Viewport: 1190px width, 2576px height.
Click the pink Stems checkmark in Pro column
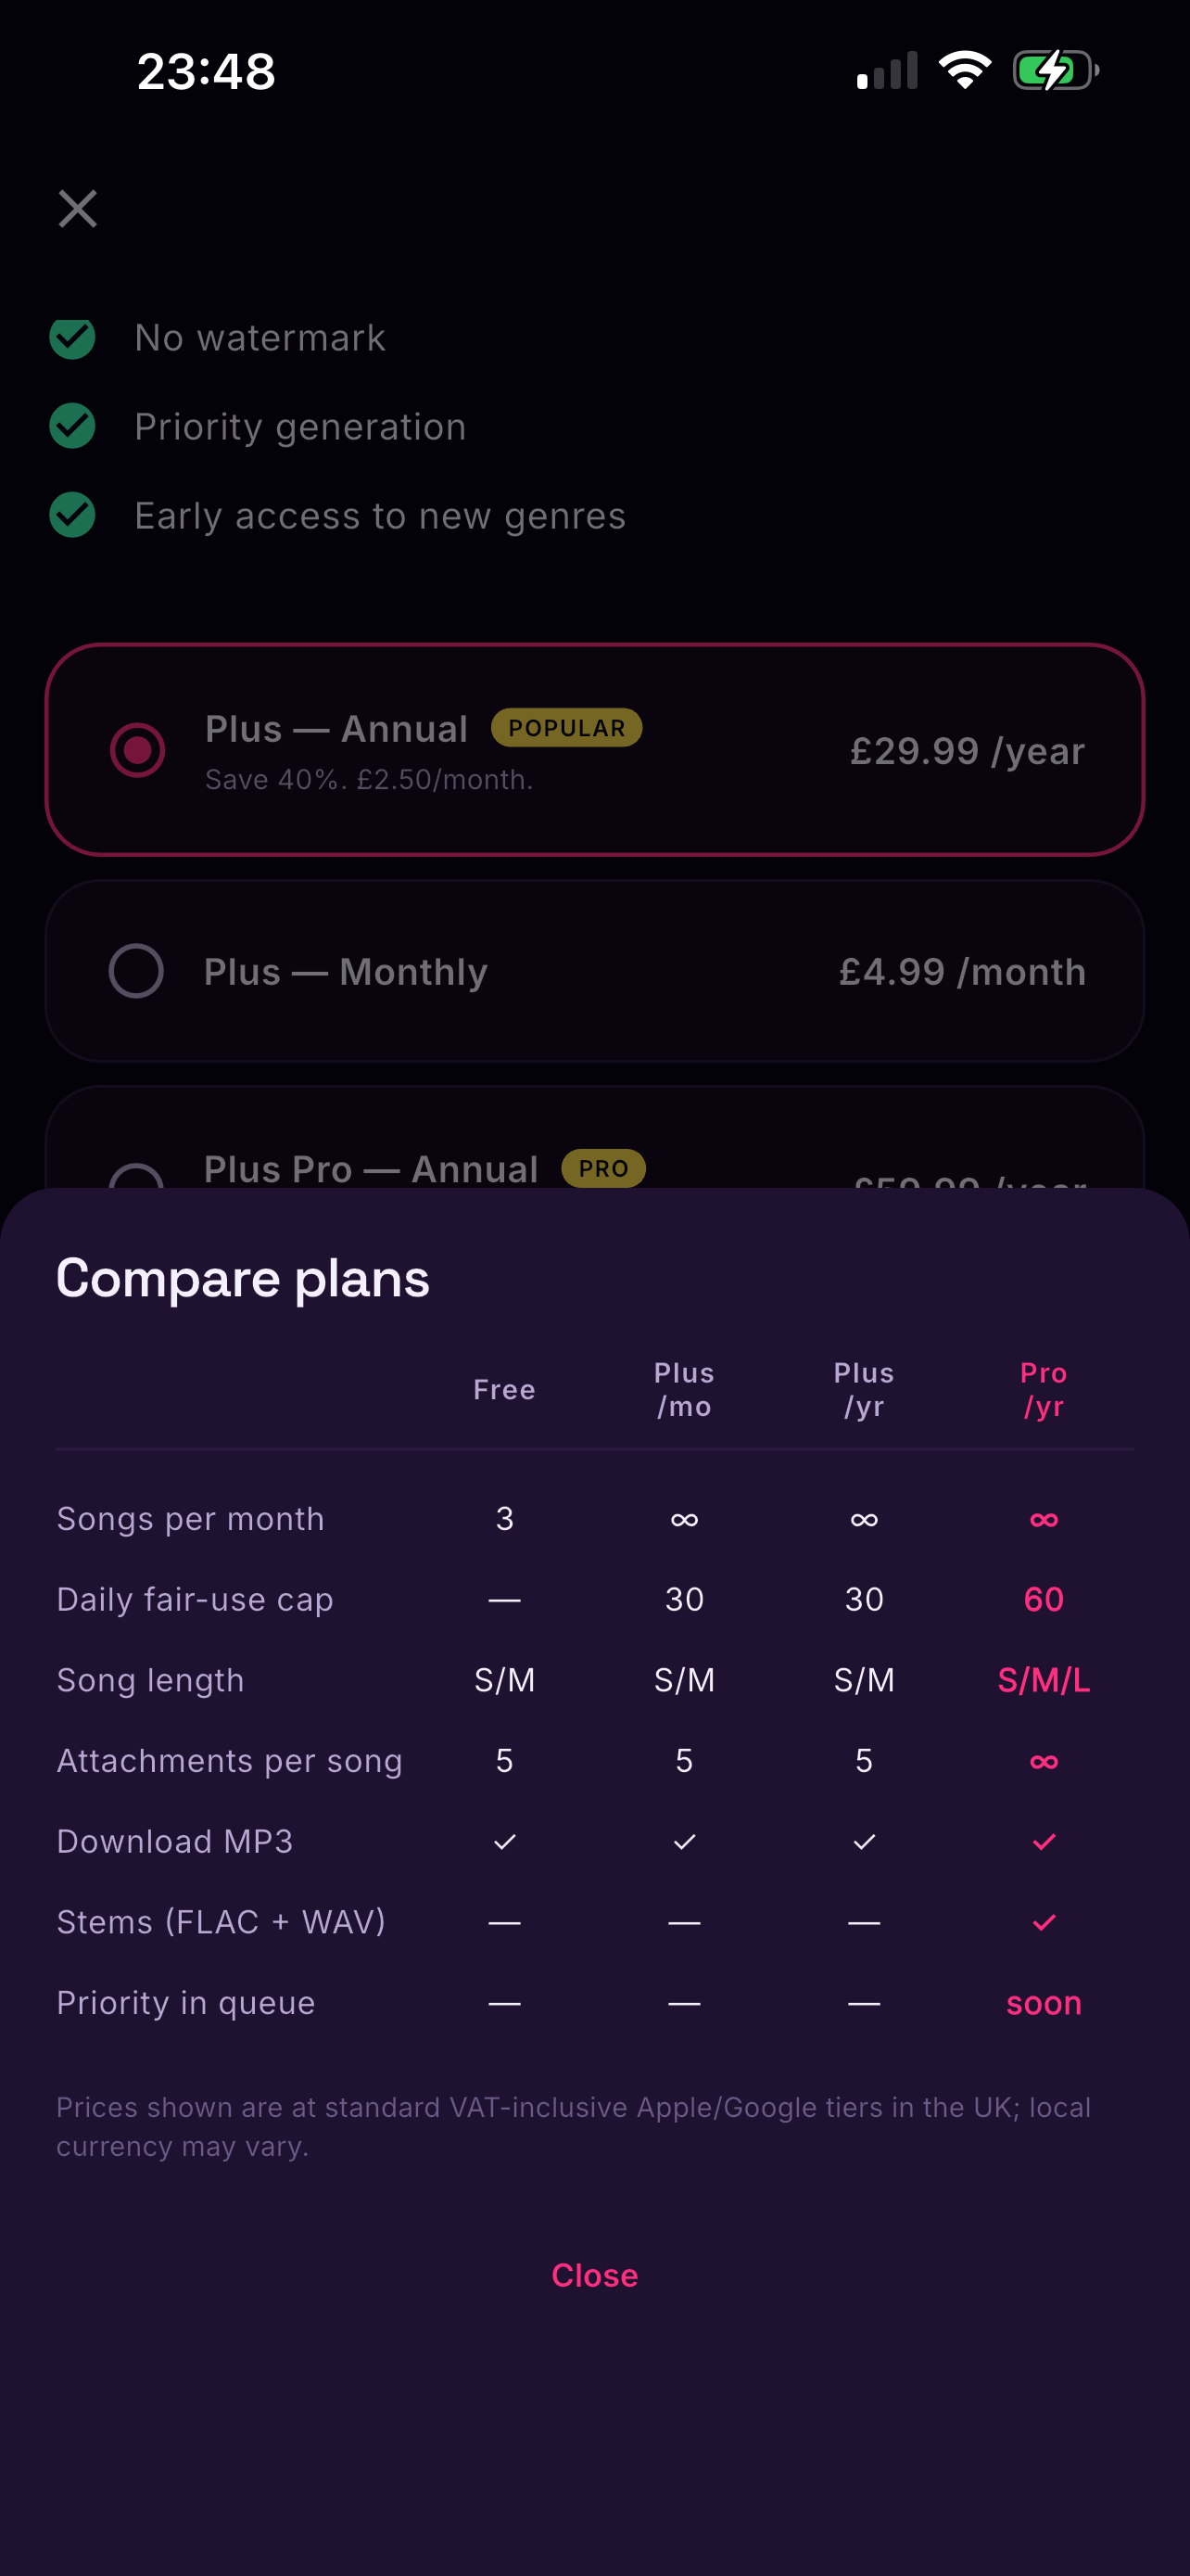tap(1044, 1922)
